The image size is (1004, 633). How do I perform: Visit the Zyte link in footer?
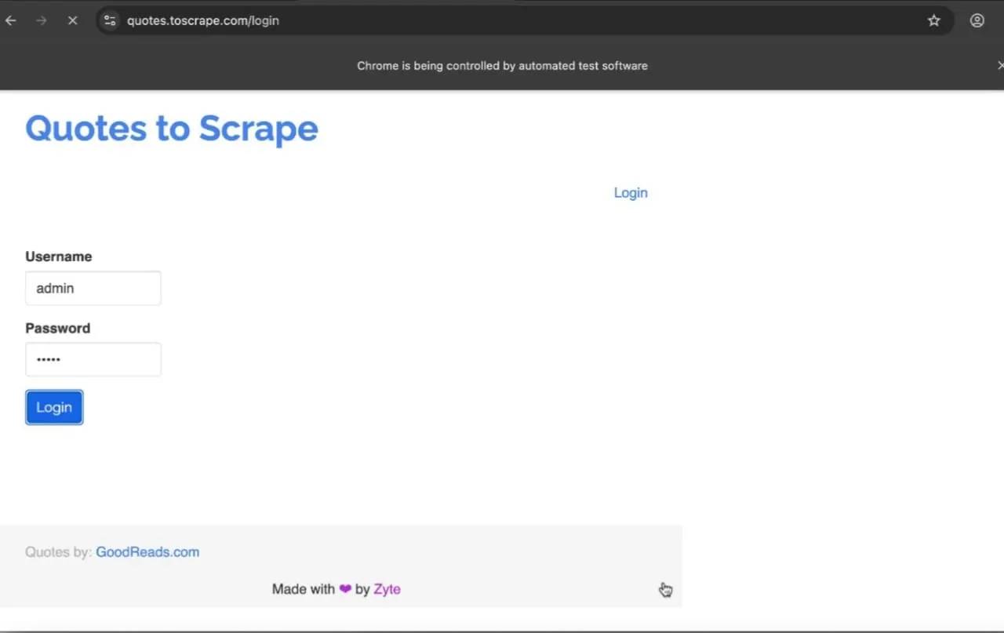click(x=387, y=589)
